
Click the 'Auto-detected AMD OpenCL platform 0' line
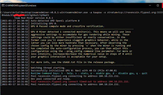(x=55, y=21)
